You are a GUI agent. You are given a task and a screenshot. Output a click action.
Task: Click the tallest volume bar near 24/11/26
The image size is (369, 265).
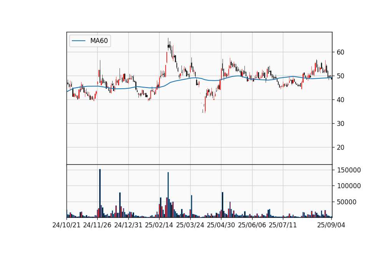(100, 193)
